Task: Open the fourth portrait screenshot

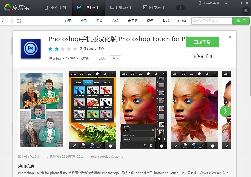Action: (194, 110)
